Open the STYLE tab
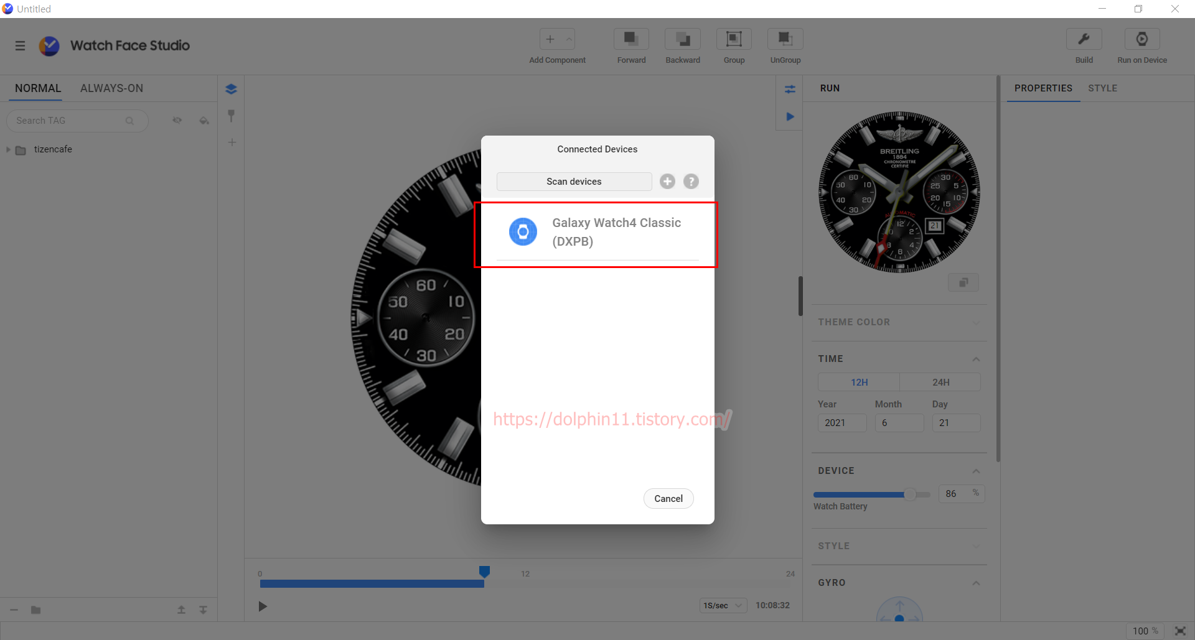This screenshot has height=640, width=1195. (1102, 88)
